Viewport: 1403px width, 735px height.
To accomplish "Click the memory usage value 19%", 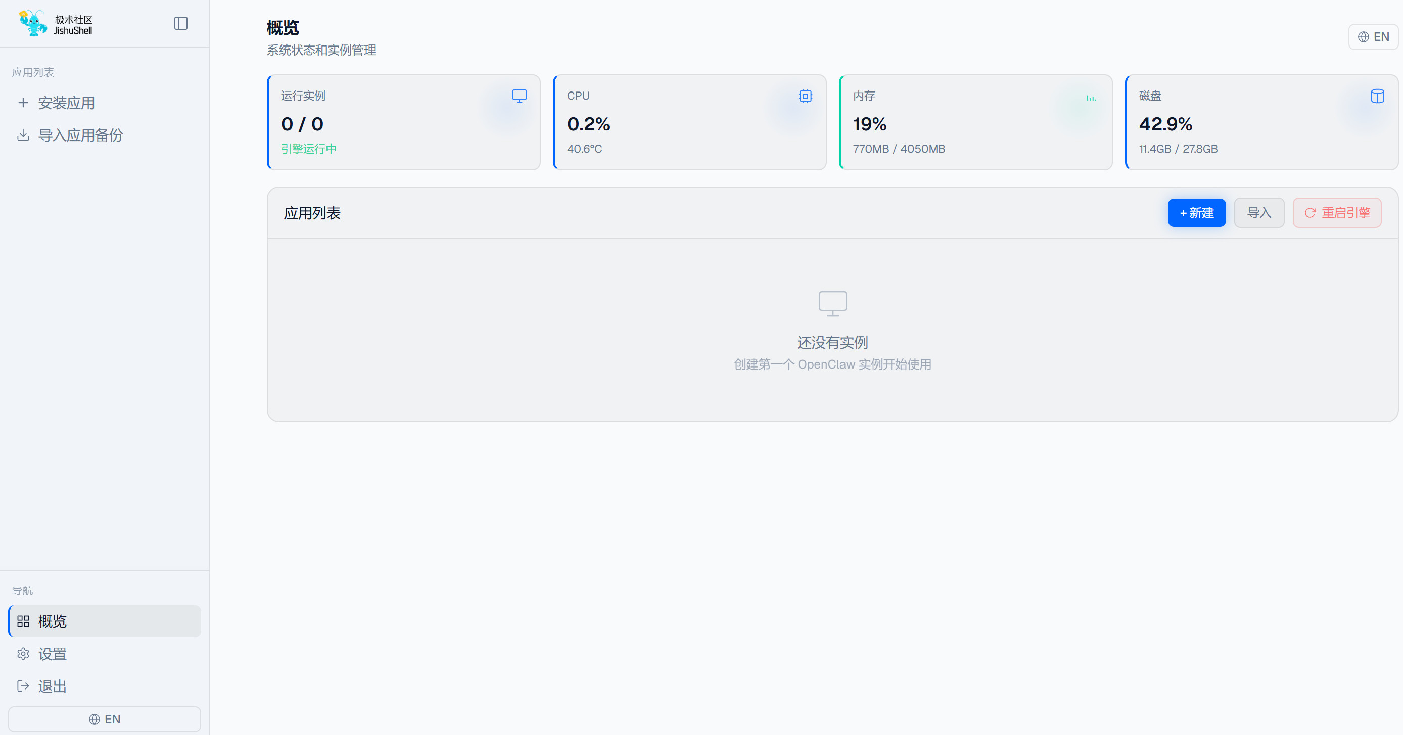I will (870, 124).
